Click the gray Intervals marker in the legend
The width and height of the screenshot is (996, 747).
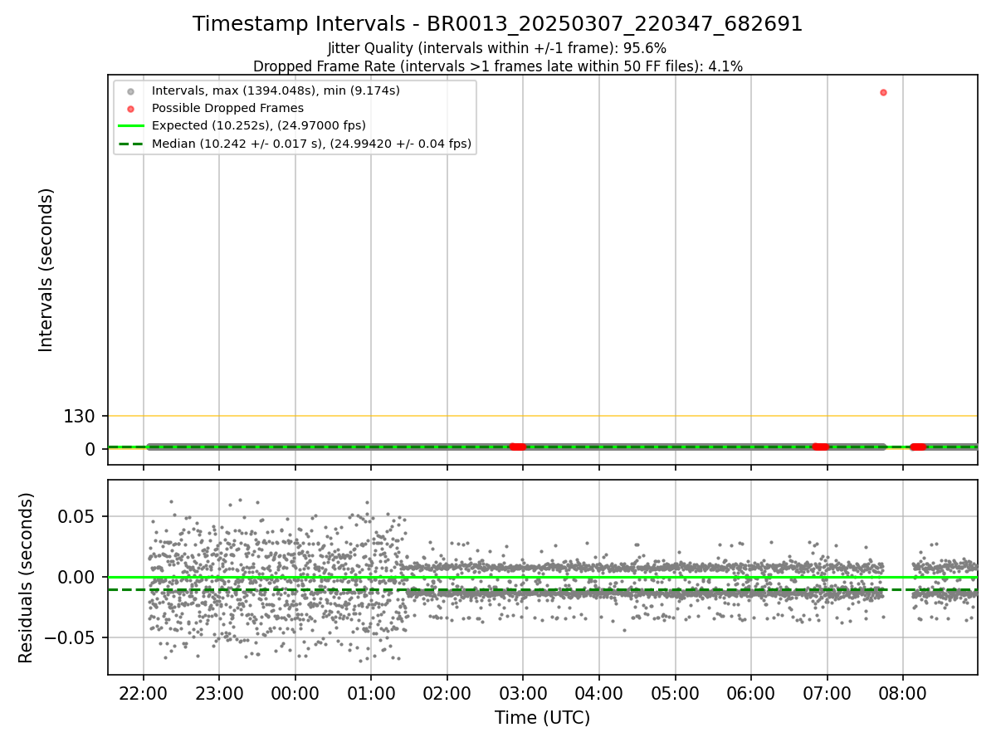(130, 91)
